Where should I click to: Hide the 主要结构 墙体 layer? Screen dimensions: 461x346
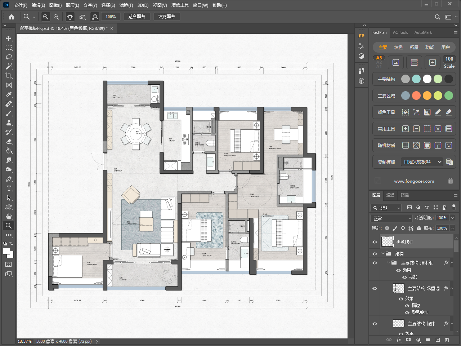375,324
